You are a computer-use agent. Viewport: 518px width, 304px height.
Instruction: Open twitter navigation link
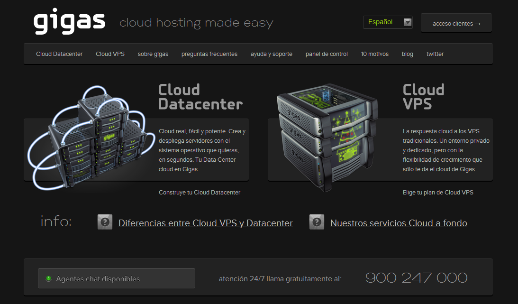(435, 54)
